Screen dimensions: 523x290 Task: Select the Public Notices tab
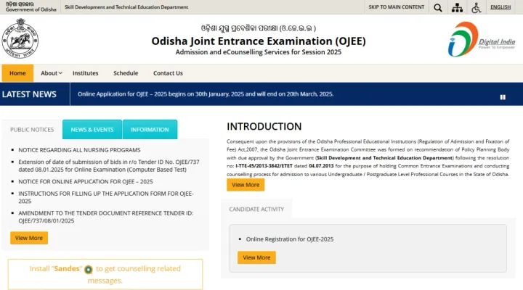click(x=31, y=130)
